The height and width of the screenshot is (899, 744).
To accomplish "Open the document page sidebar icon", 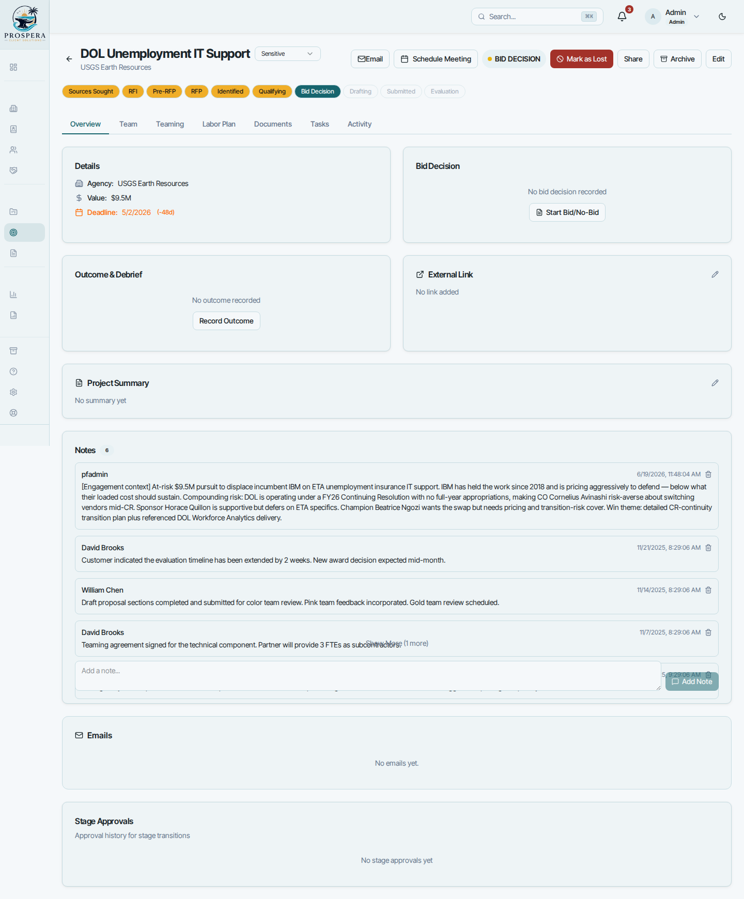I will (x=13, y=253).
